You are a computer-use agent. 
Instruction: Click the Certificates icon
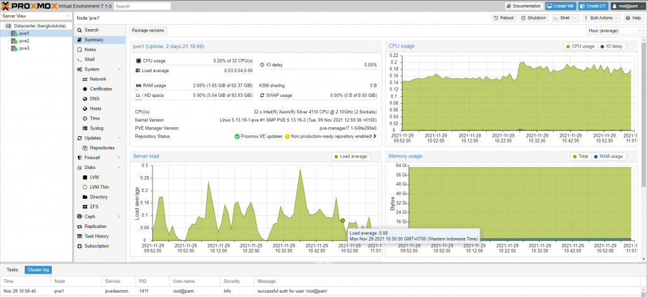point(85,89)
